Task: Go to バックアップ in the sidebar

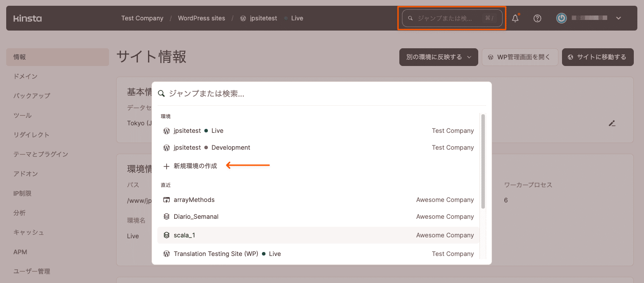Action: pyautogui.click(x=31, y=96)
